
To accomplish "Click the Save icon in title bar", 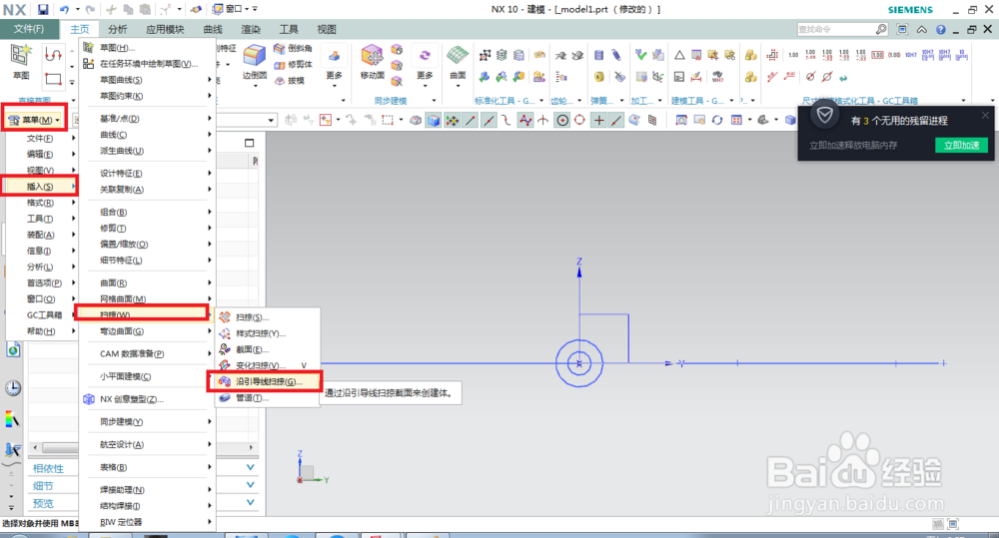I will (x=43, y=10).
